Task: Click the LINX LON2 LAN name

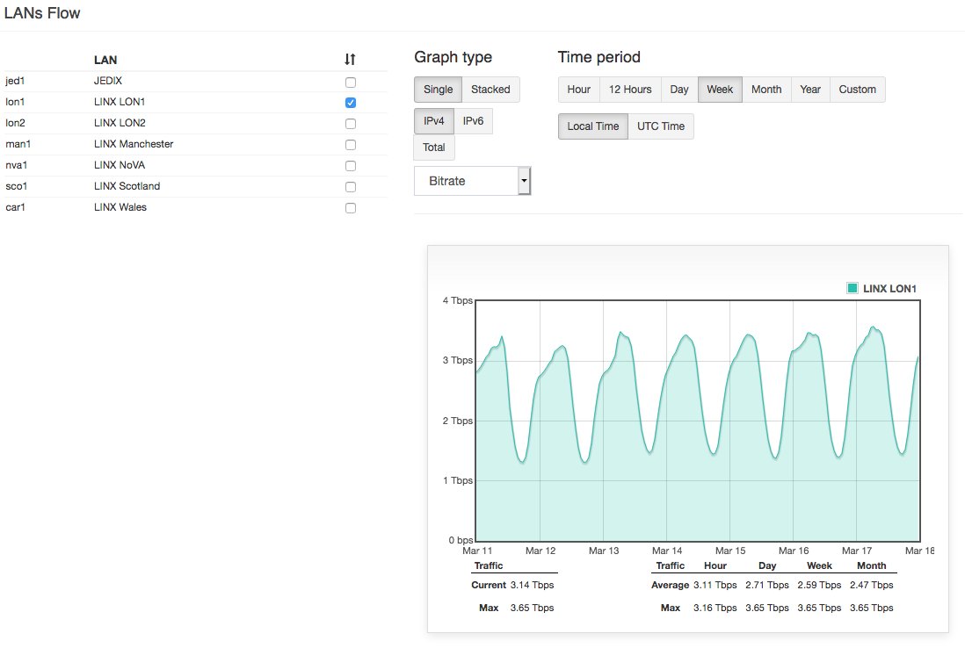Action: pyautogui.click(x=120, y=123)
